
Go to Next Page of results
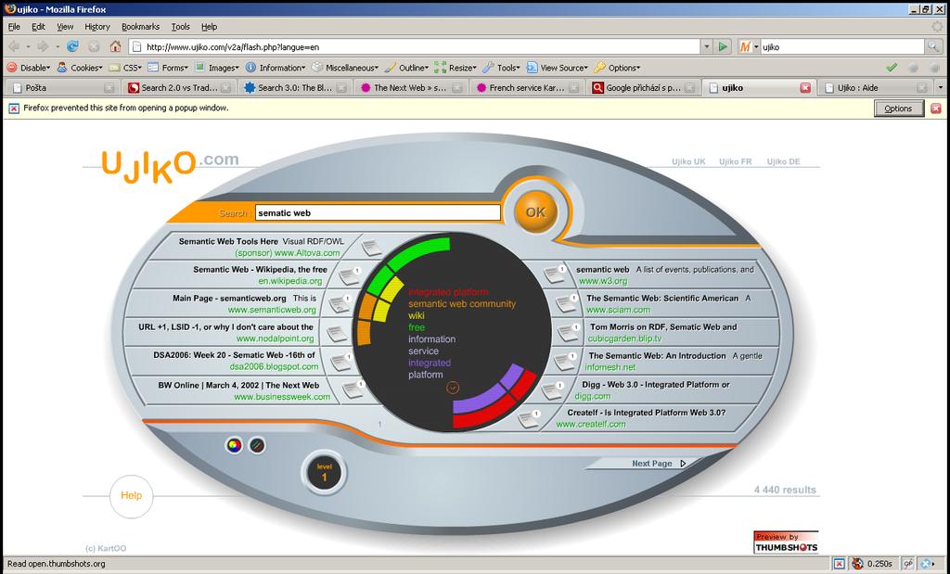point(659,464)
